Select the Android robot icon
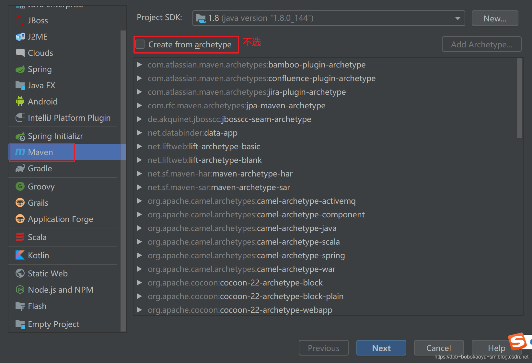532x363 pixels. click(x=20, y=102)
